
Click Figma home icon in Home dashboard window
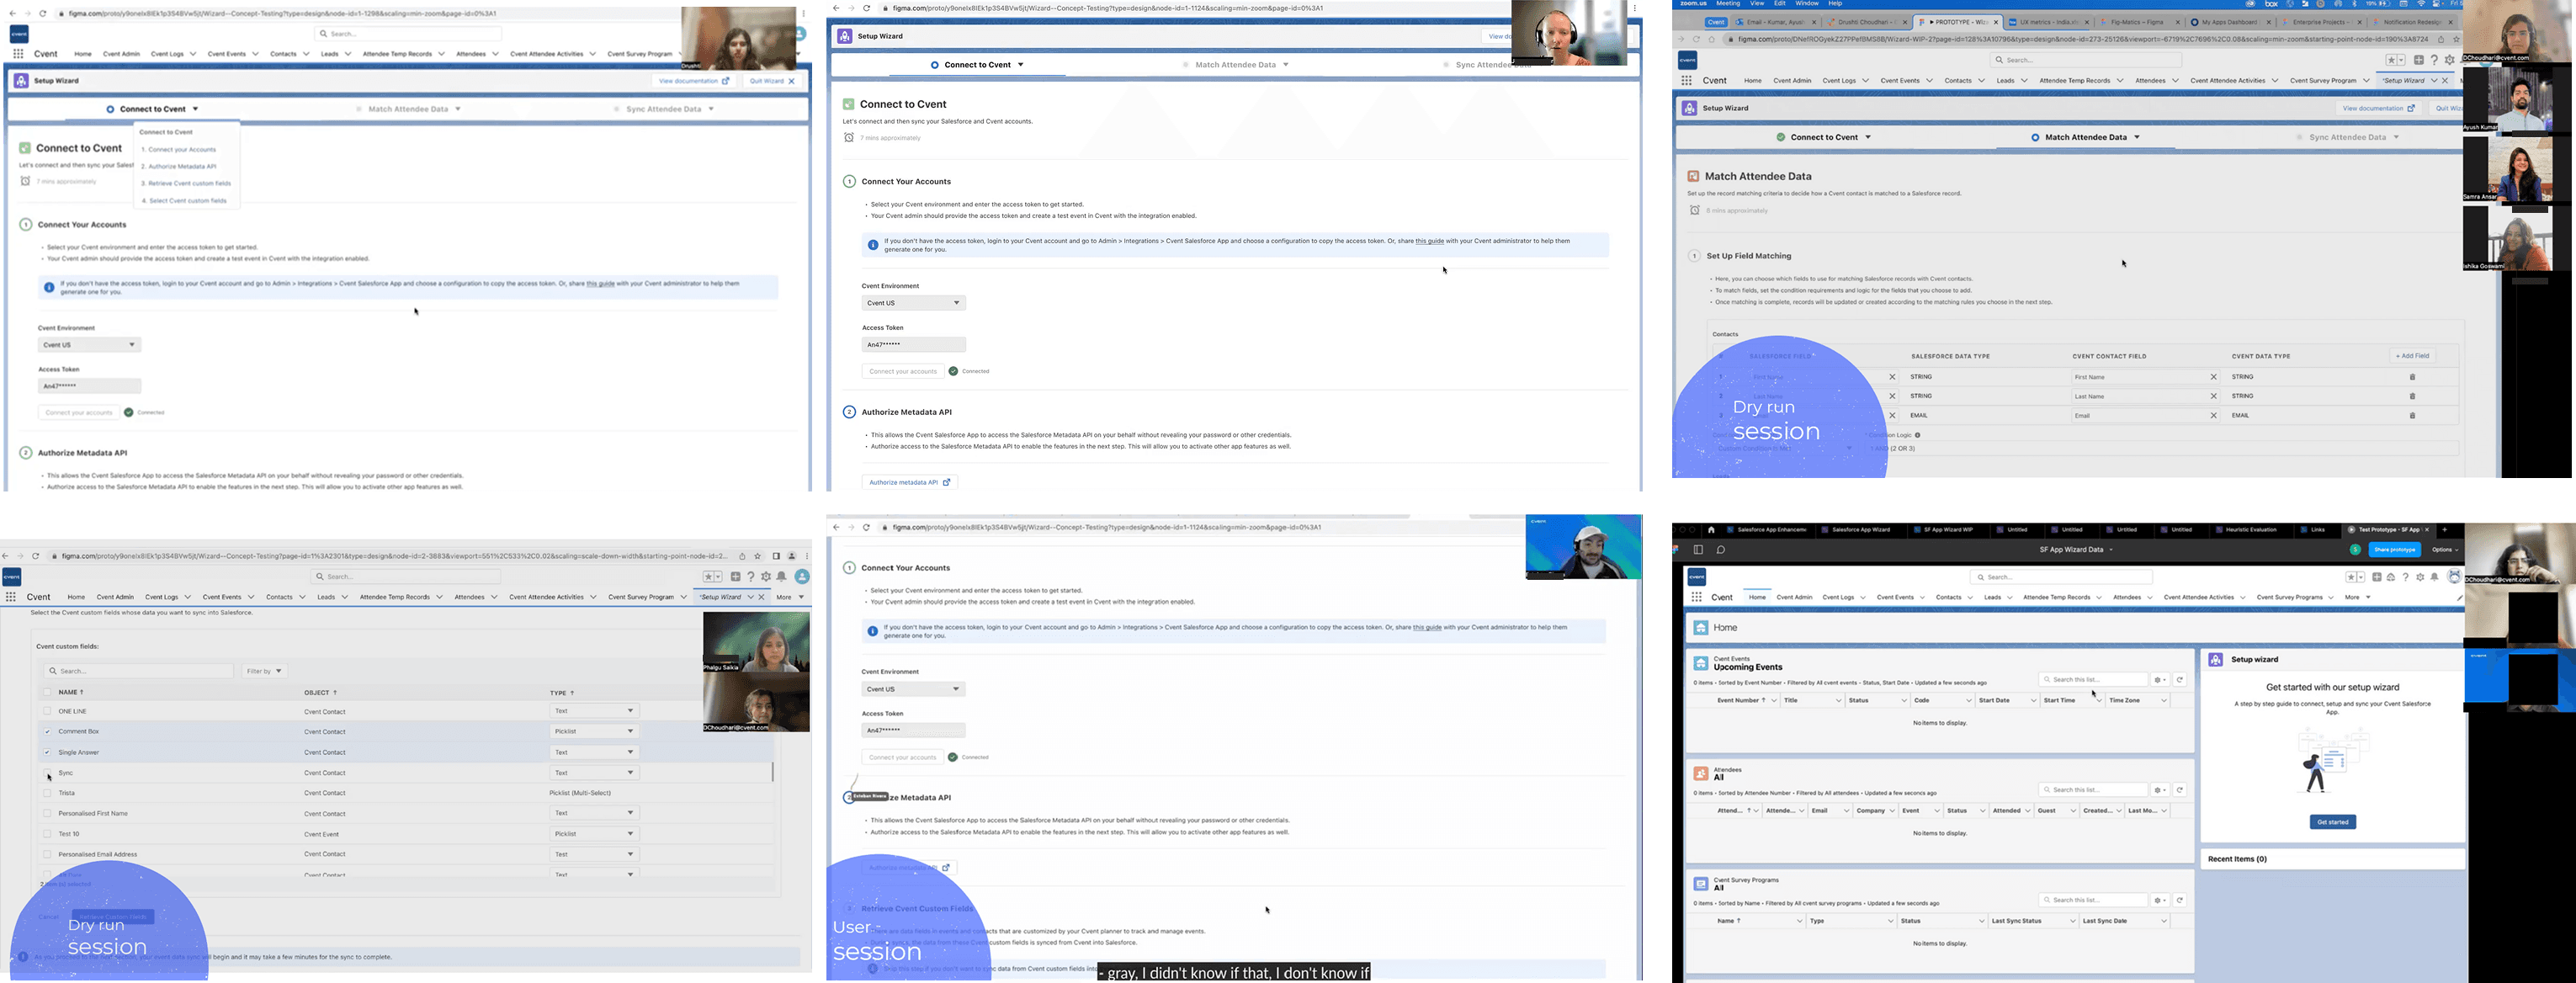coord(1711,530)
